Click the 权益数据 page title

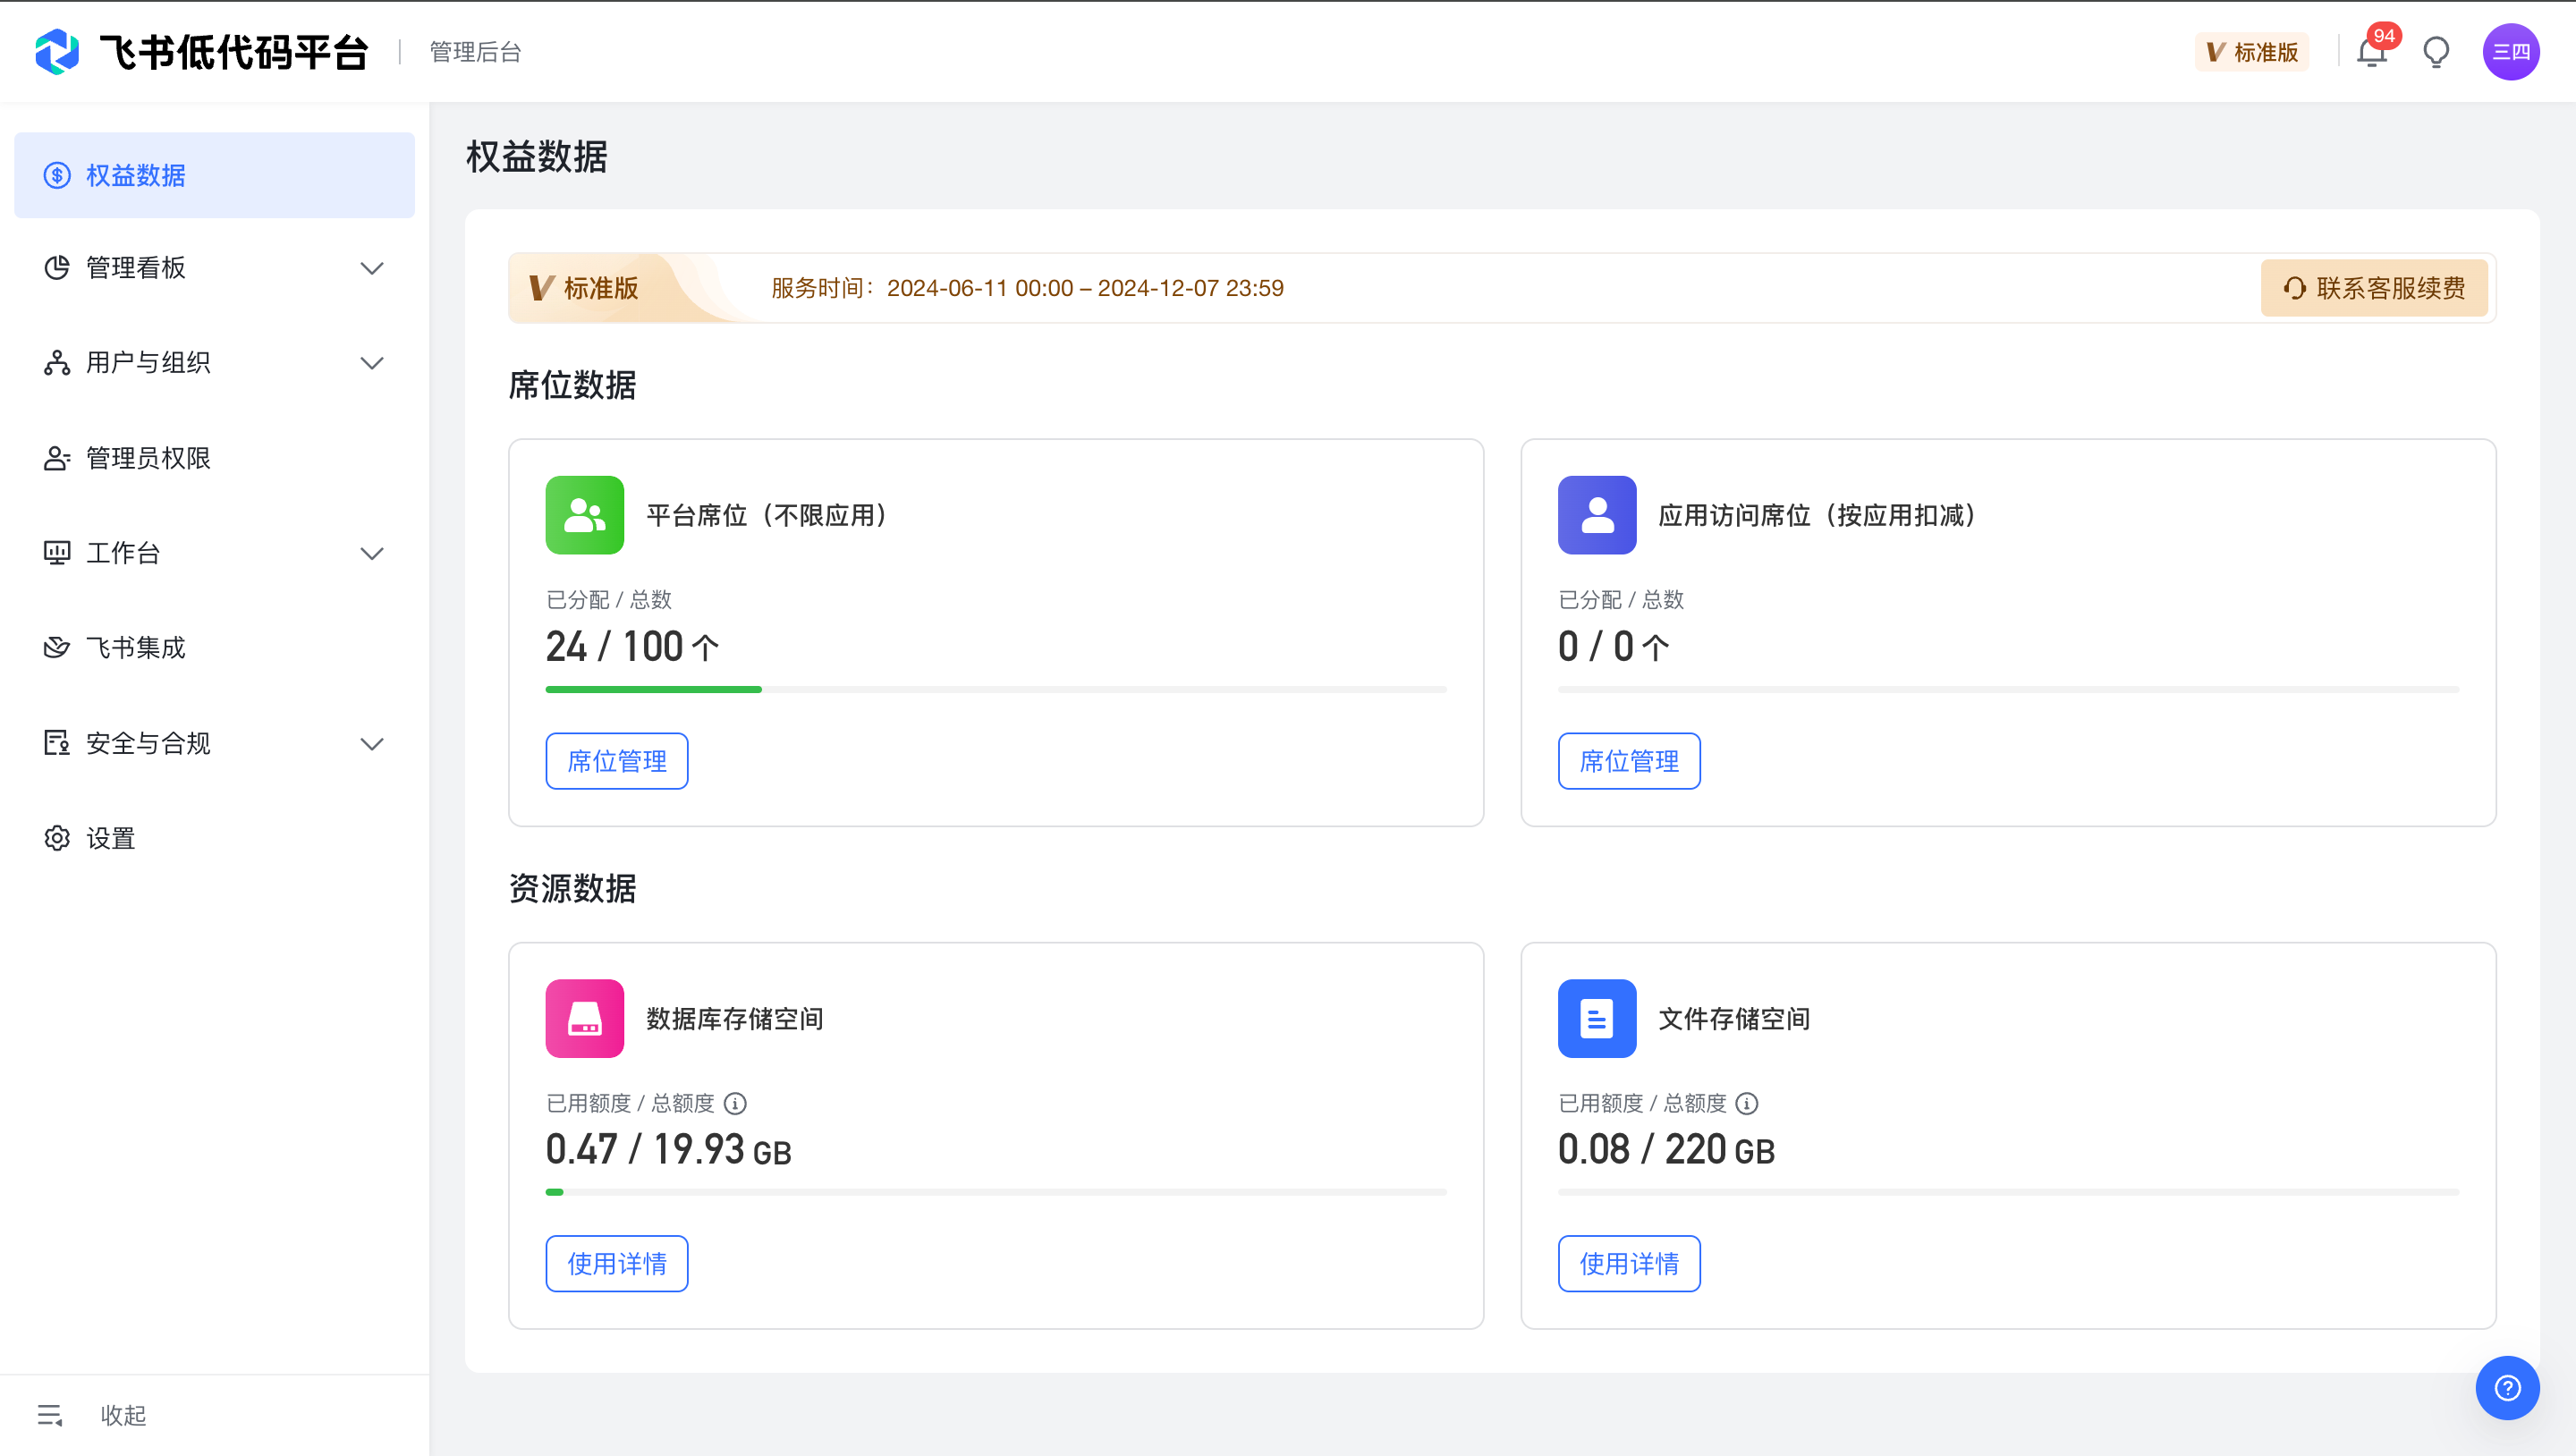click(537, 157)
